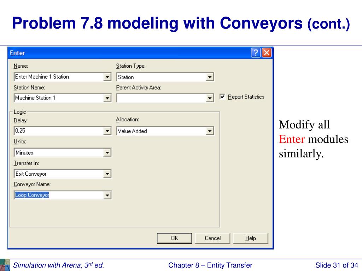The height and width of the screenshot is (271, 362).
Task: Open the Name dropdown arrow
Action: (x=107, y=77)
